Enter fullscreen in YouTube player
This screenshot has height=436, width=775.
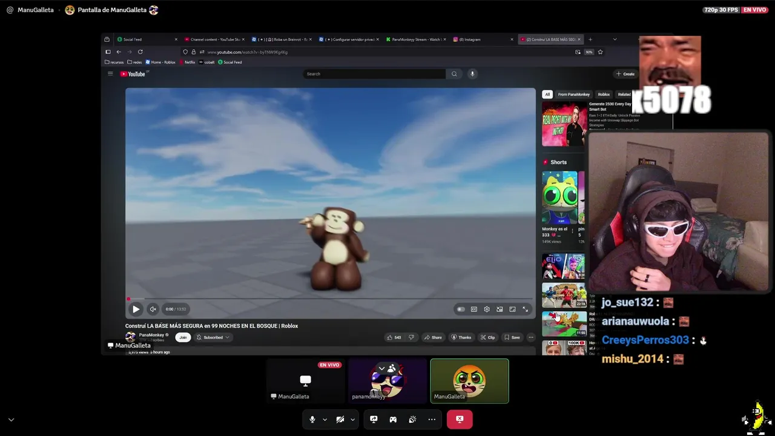pos(526,309)
